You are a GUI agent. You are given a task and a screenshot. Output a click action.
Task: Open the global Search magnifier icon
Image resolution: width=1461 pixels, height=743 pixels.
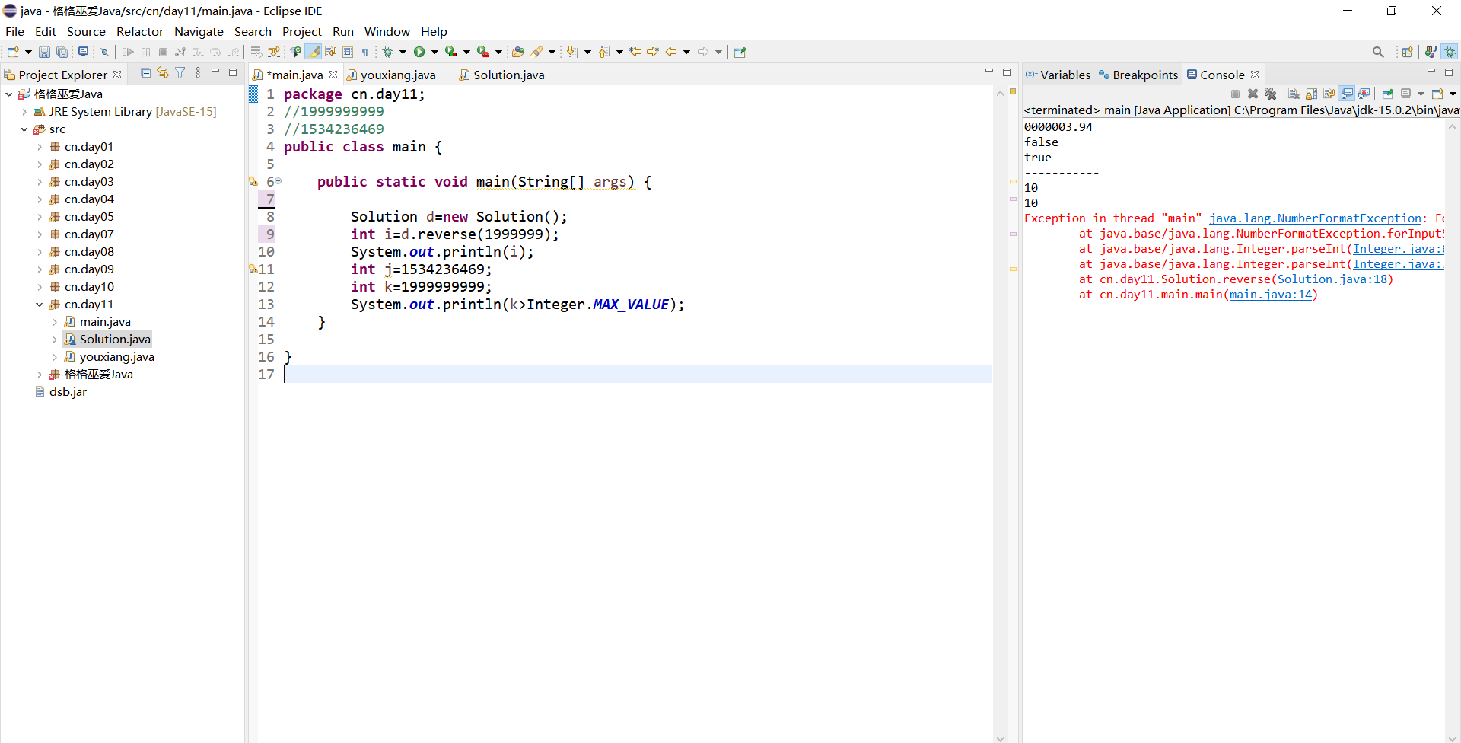point(1378,52)
